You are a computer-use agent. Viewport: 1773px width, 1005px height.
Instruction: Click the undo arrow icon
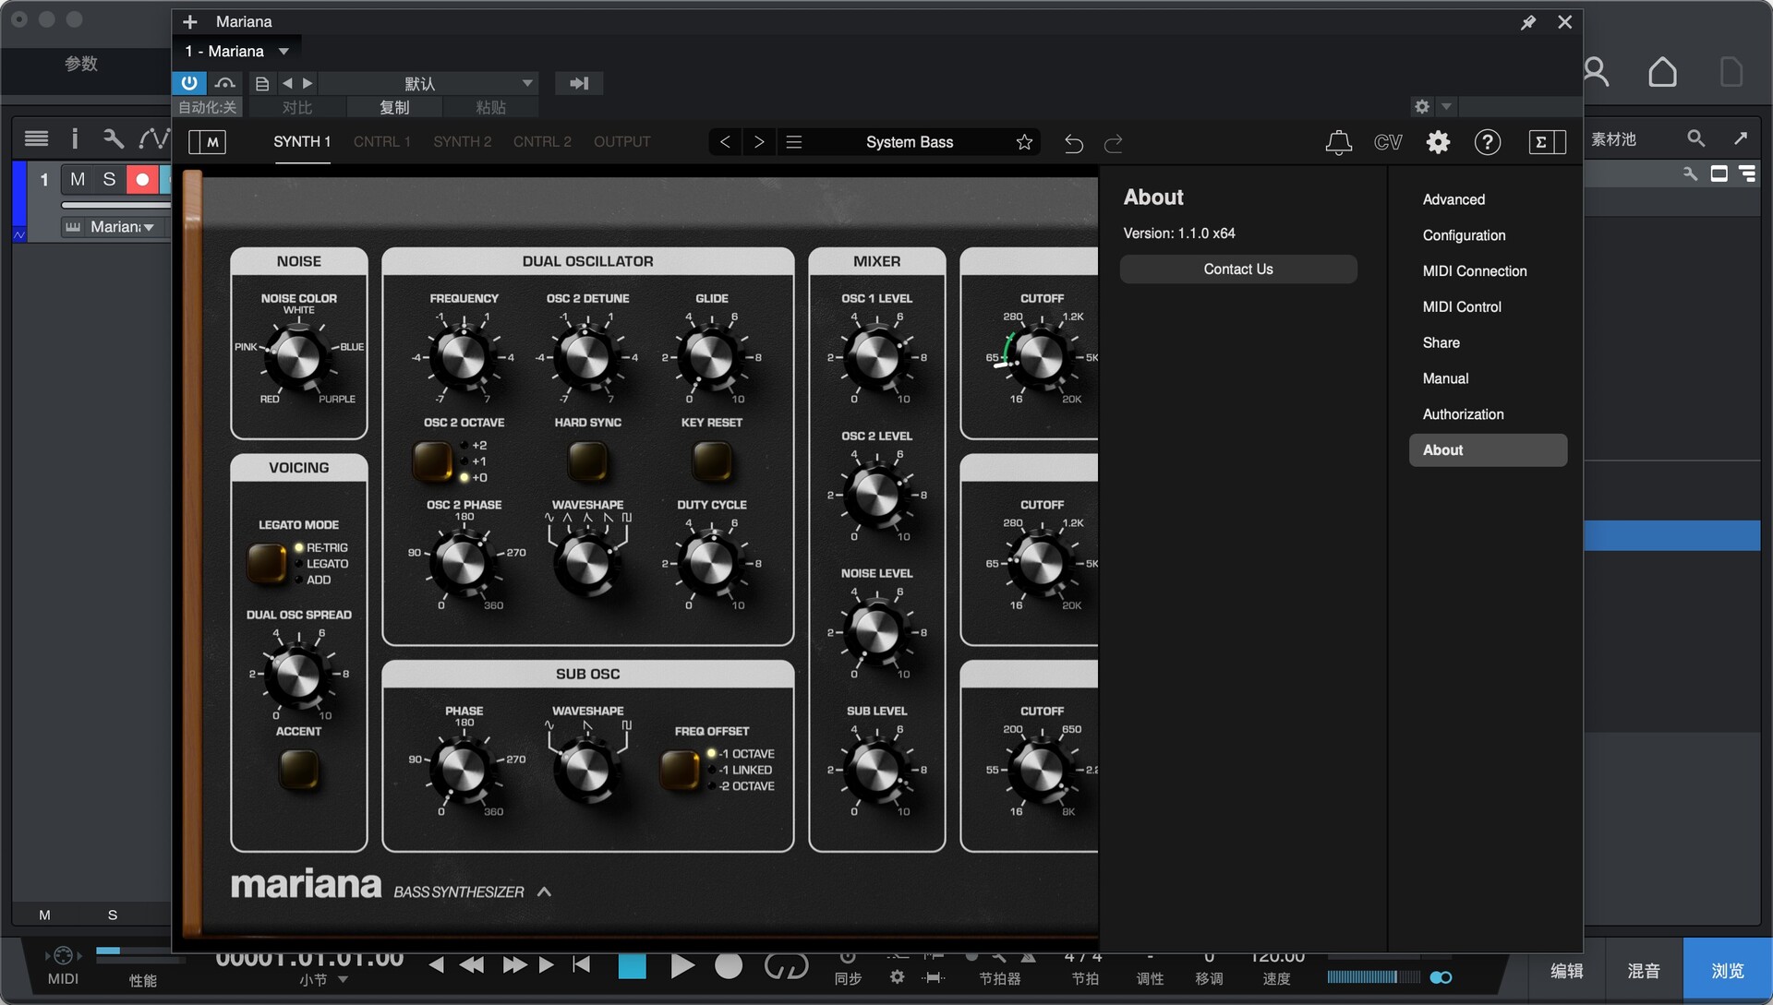pos(1073,143)
